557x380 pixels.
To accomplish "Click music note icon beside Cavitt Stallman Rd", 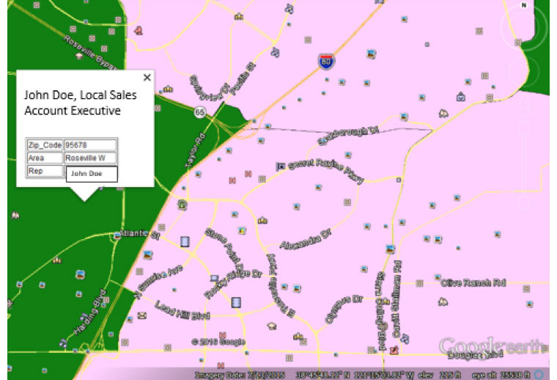I will pos(405,338).
